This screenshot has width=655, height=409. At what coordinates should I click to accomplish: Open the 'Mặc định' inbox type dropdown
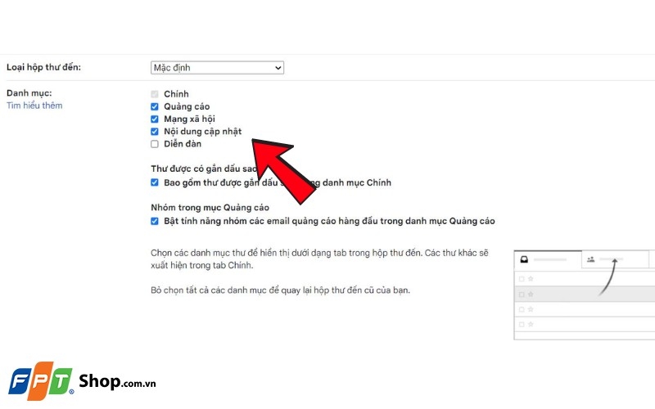(x=217, y=68)
